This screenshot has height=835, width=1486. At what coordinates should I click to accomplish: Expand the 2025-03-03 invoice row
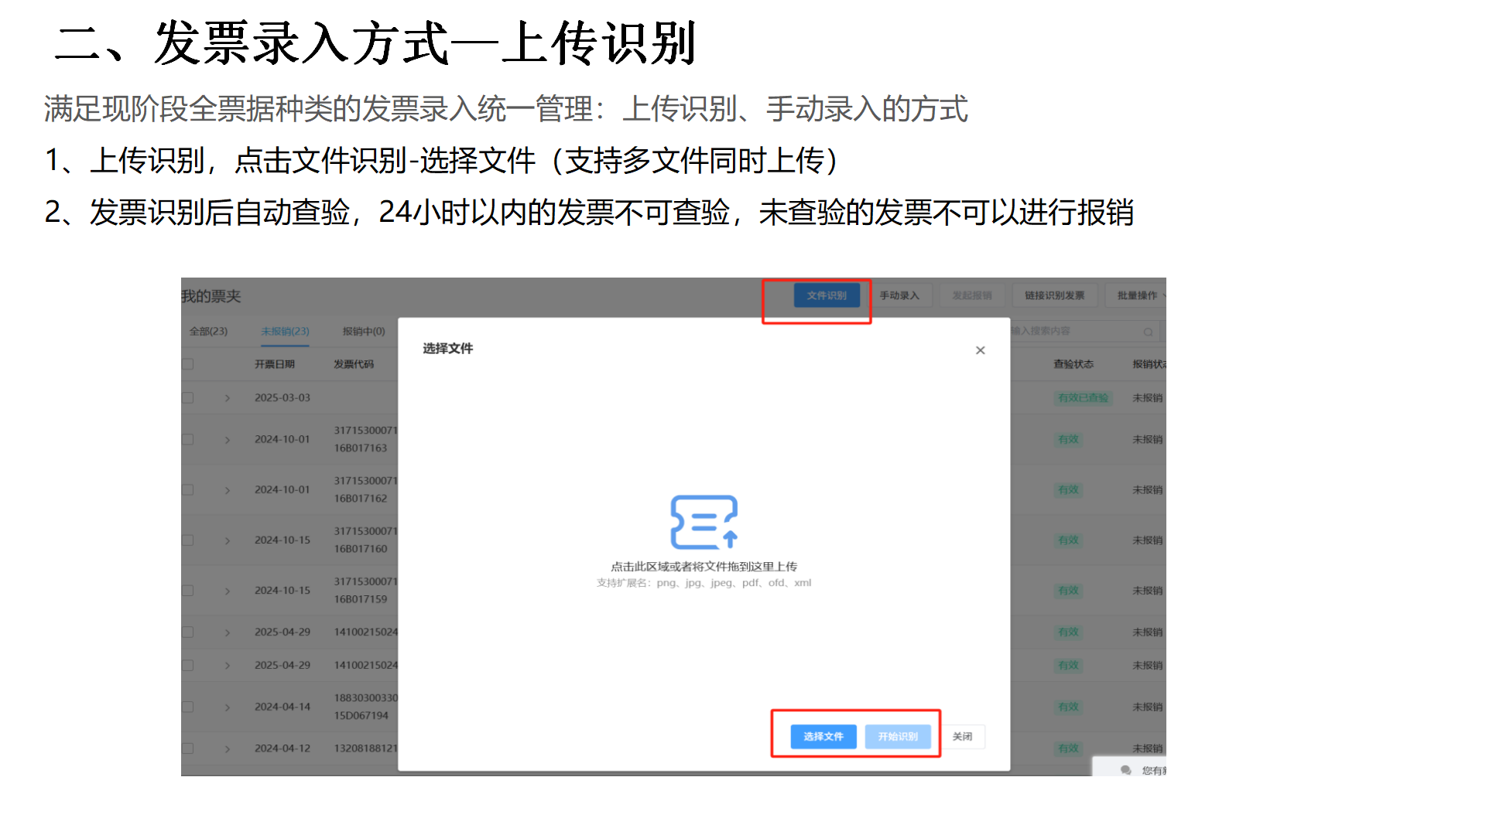[x=227, y=397]
